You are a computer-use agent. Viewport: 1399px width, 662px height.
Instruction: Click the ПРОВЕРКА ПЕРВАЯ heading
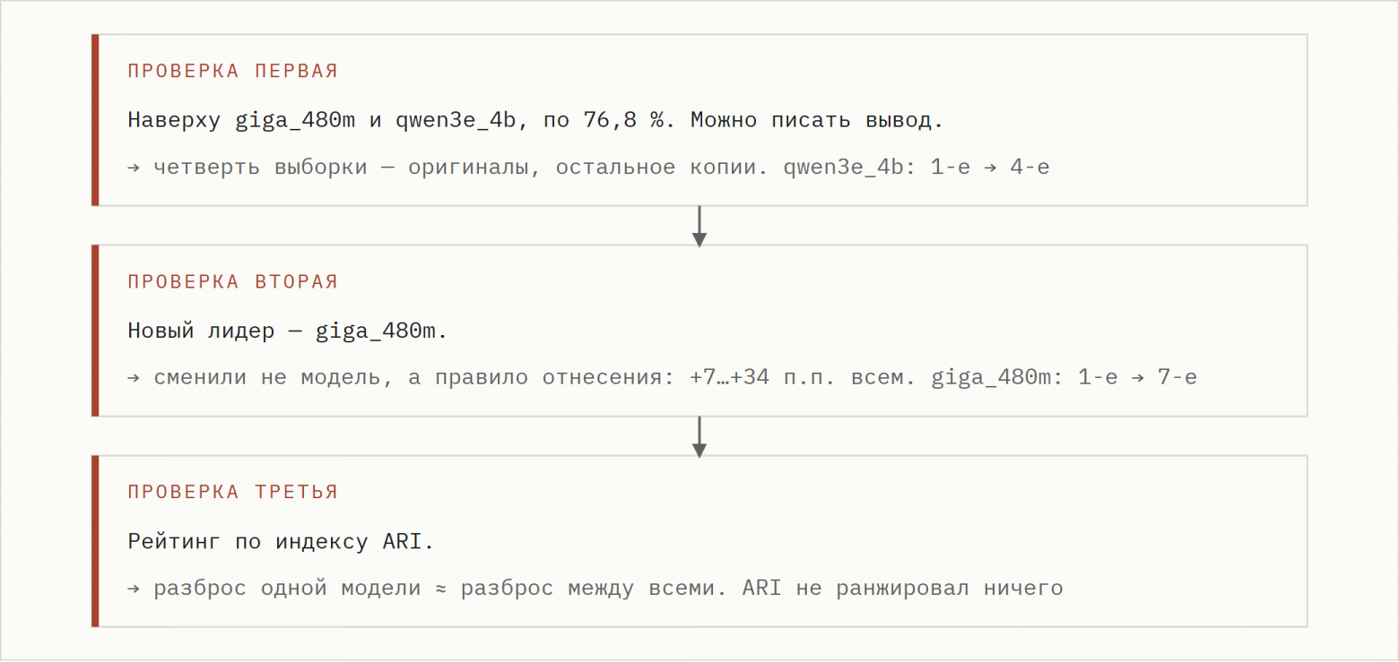(232, 72)
